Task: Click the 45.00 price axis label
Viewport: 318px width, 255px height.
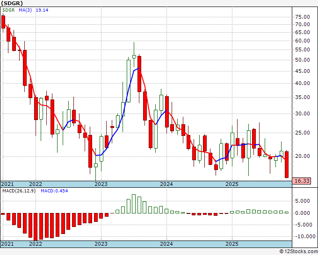Action: point(303,71)
